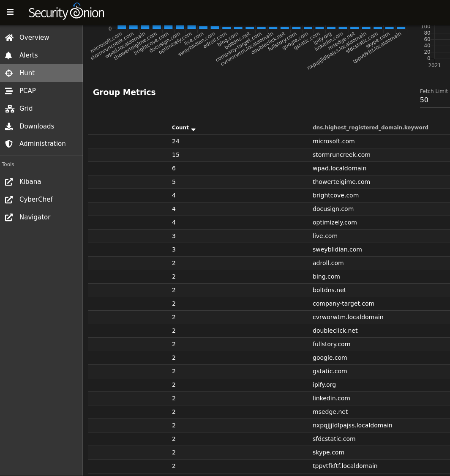Screen dimensions: 450x476
Task: Open the Administration menu entry
Action: [41, 144]
